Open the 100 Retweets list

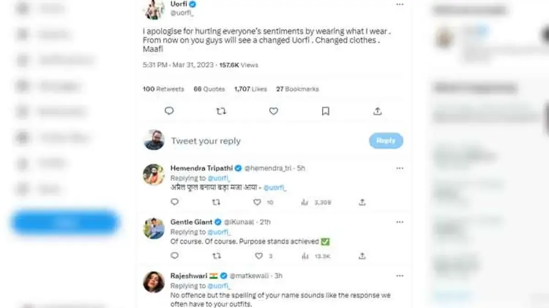(x=163, y=89)
